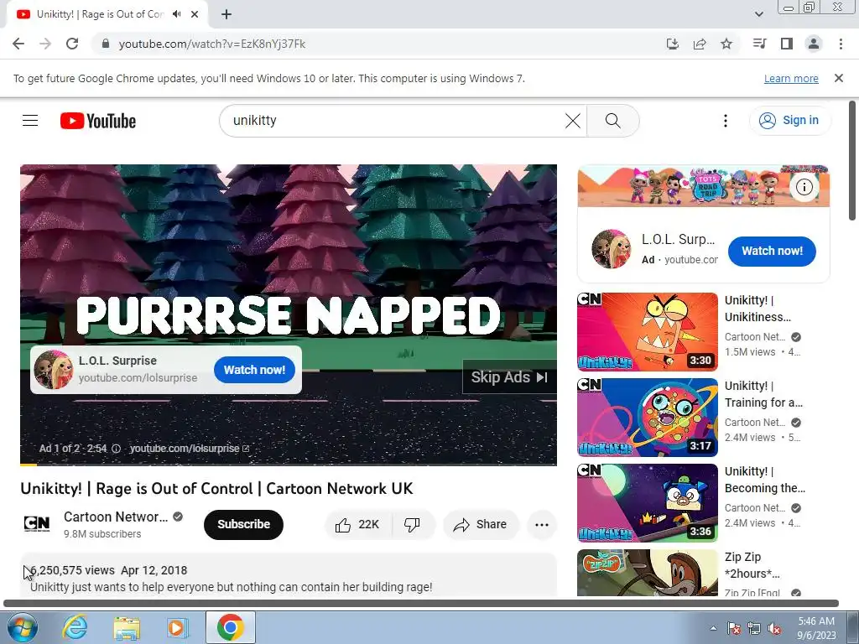The image size is (859, 644).
Task: Open the media controls icon in Chrome
Action: tap(759, 44)
